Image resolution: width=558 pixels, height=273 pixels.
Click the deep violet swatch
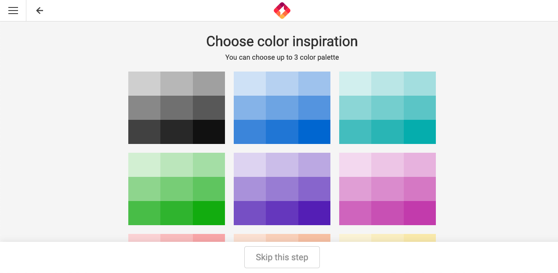point(315,213)
